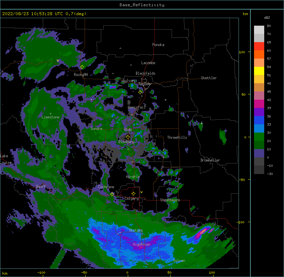
Task: Click the km unit label at bottom left
Action: 5,273
